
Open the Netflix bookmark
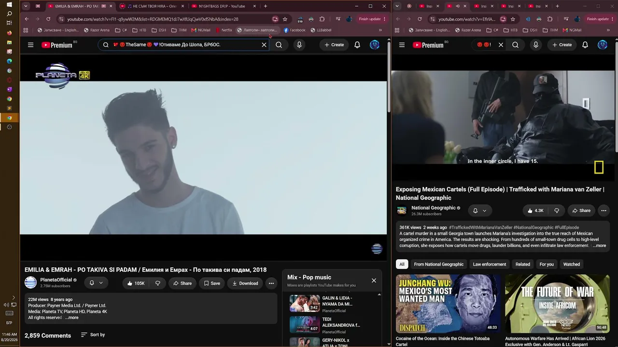224,30
